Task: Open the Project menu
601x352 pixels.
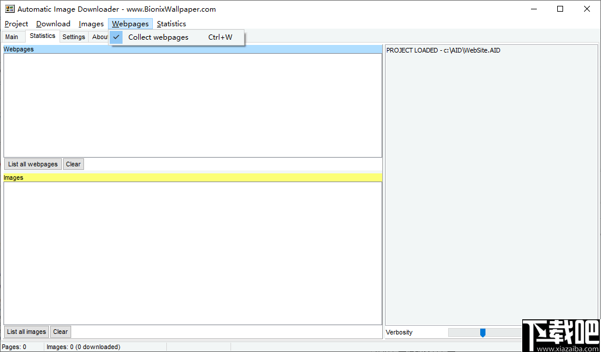Action: [x=16, y=24]
